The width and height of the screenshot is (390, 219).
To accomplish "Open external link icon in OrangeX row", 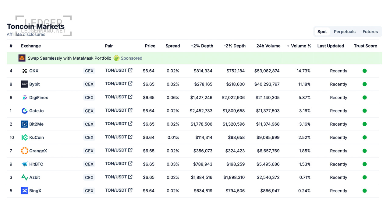I will (x=130, y=150).
